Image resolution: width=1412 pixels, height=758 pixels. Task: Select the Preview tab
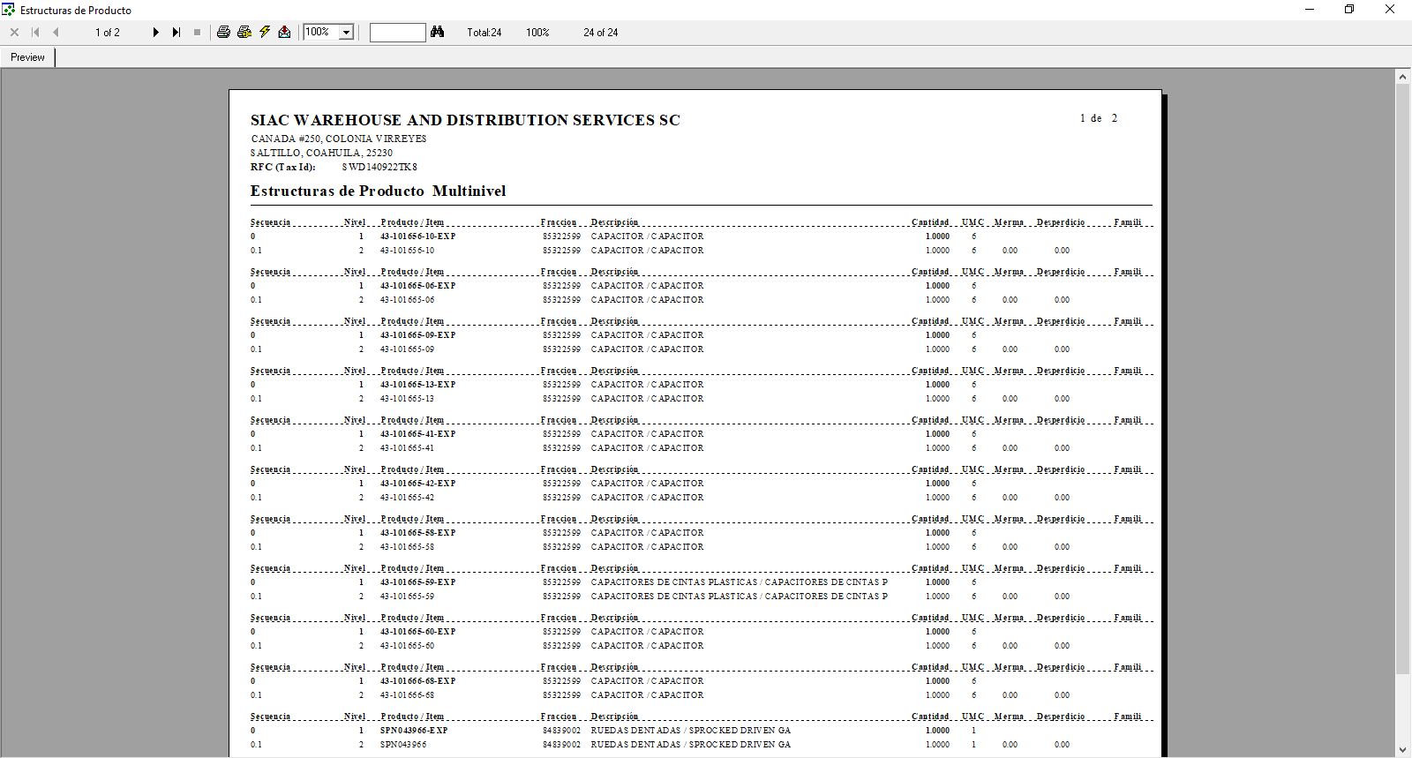pyautogui.click(x=27, y=57)
